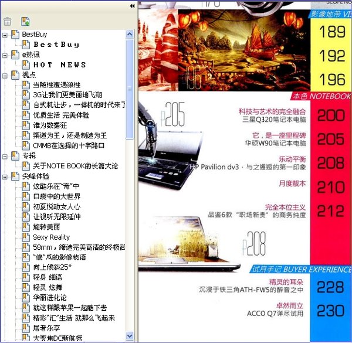Collapse the BestBuy bookmark group
Screen dimensions: 352x343
point(5,35)
